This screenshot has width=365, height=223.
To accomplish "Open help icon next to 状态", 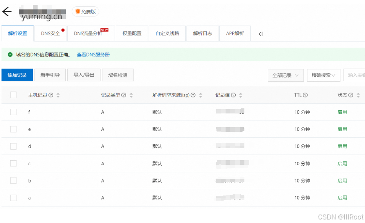I will (x=351, y=95).
